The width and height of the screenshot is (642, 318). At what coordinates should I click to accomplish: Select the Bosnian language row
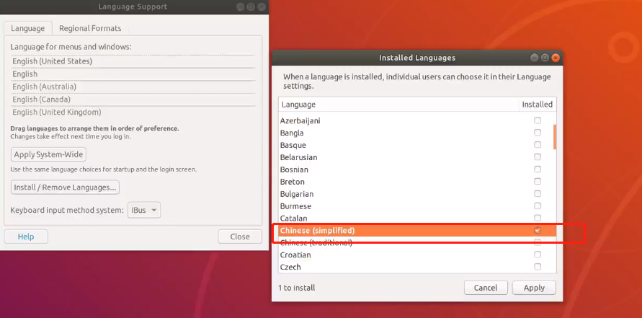(417, 169)
